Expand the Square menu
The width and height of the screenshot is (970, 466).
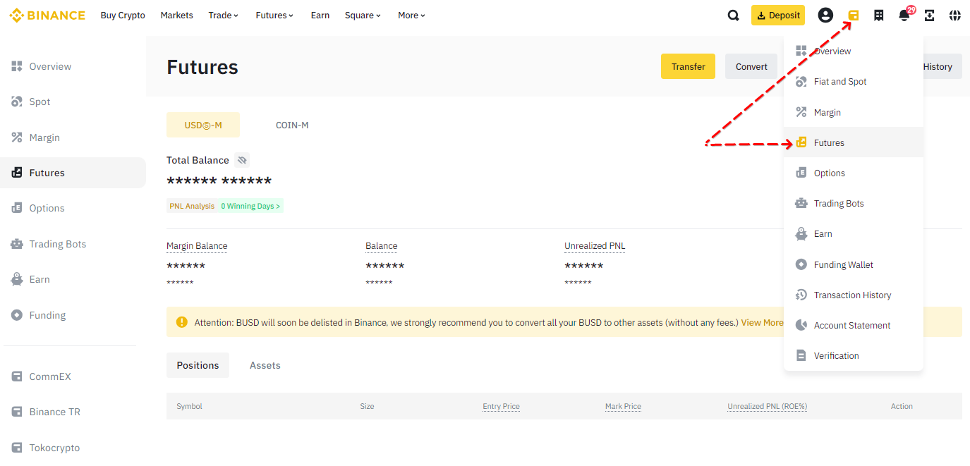pyautogui.click(x=363, y=16)
